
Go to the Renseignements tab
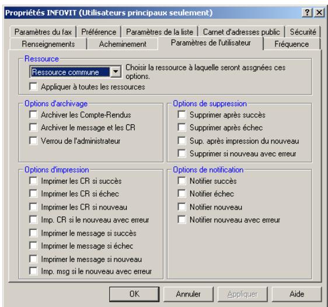(48, 44)
